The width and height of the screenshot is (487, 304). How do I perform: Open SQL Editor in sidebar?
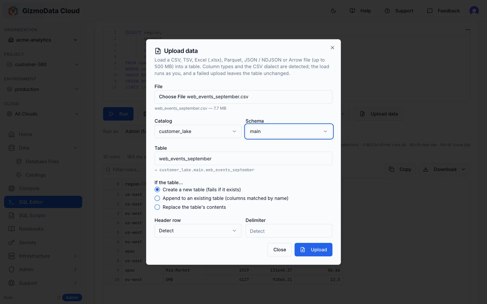[x=43, y=202]
